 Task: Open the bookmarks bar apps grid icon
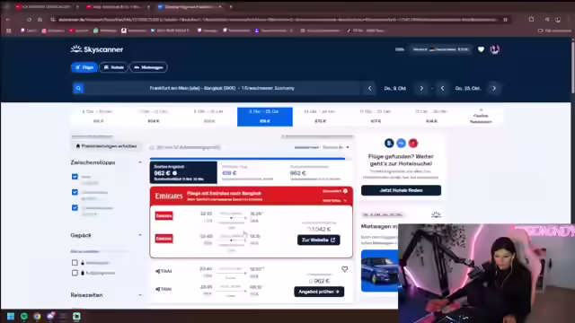(x=8, y=31)
